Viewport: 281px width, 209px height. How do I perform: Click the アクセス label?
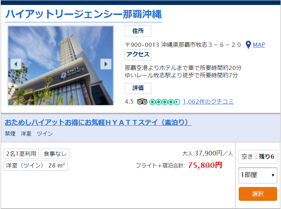click(x=138, y=55)
